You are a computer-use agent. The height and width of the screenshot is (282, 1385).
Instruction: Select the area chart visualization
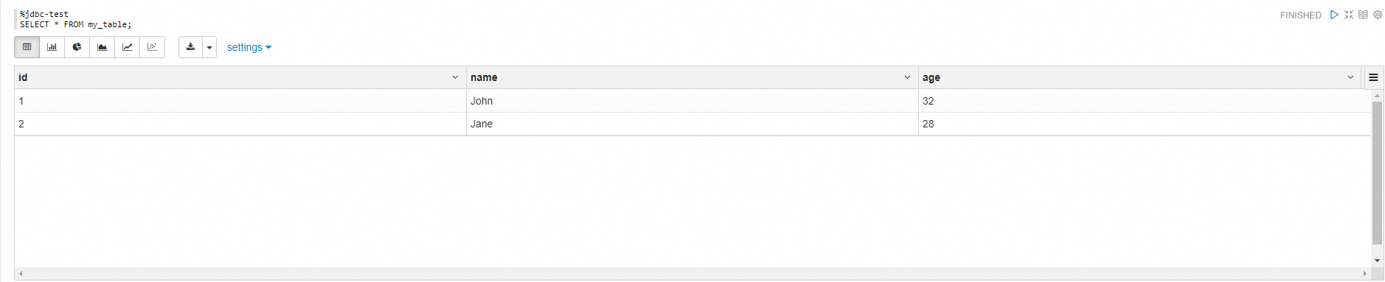click(103, 47)
